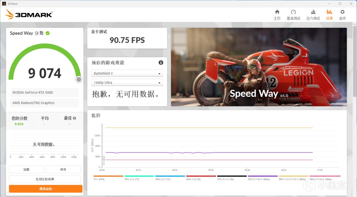
Task: Click the 加载 load button
Action: 26,169
